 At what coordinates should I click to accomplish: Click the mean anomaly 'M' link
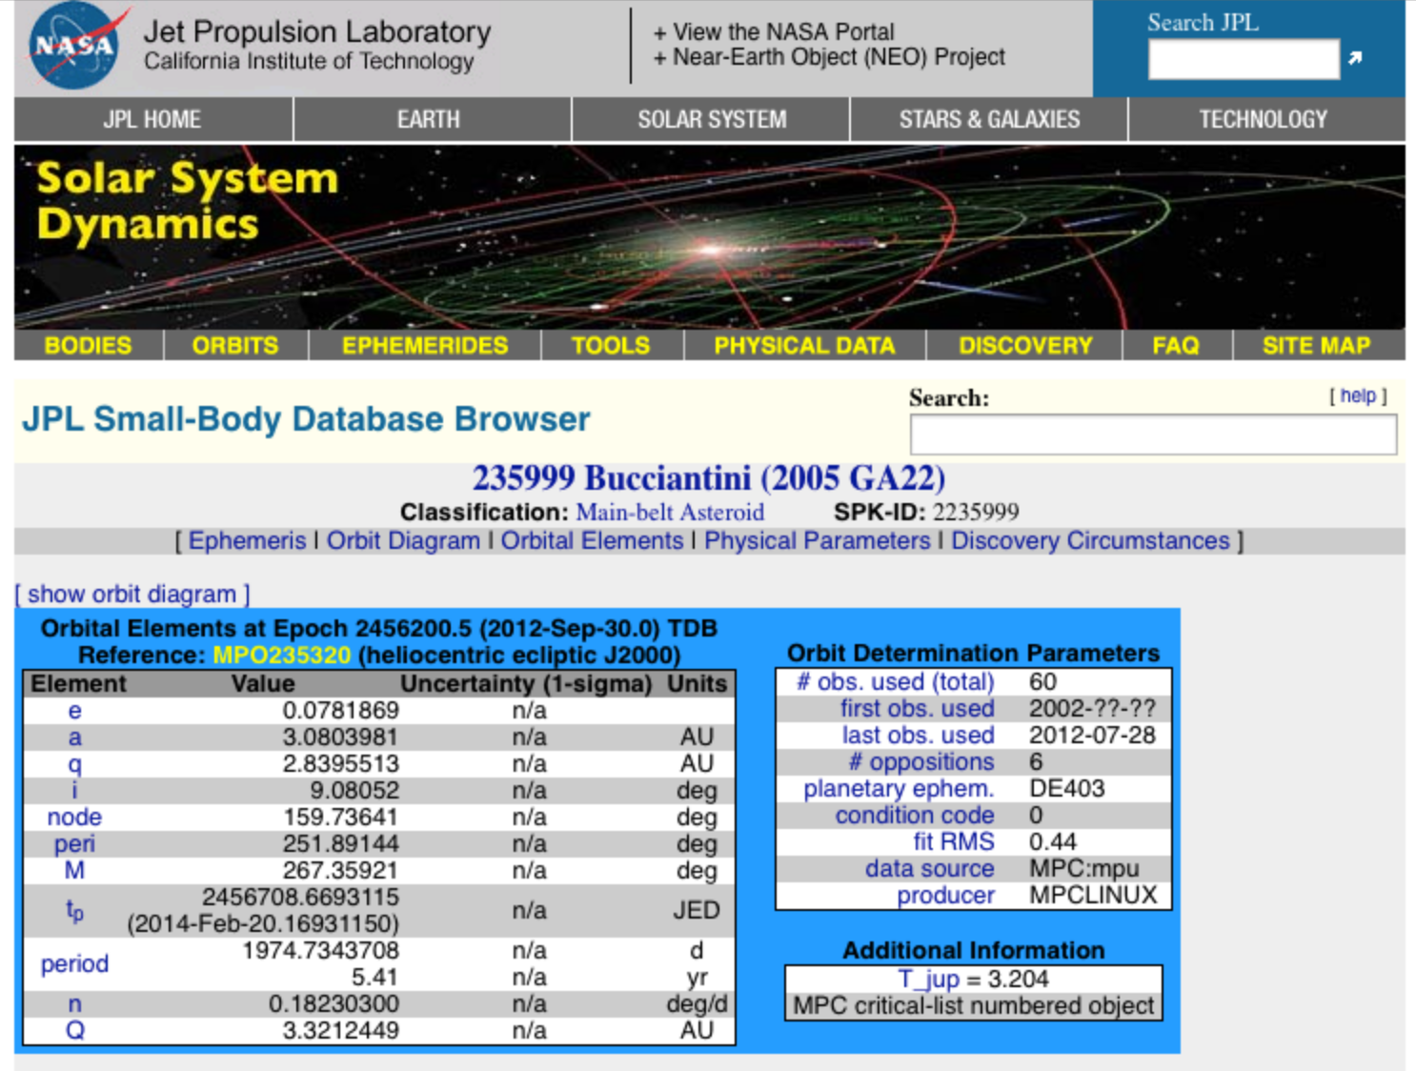[74, 870]
